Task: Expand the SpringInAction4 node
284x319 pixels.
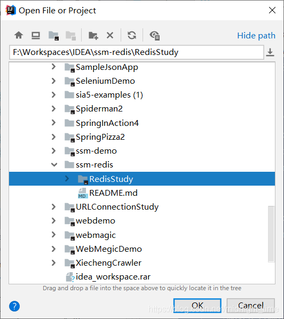Action: tap(53, 123)
